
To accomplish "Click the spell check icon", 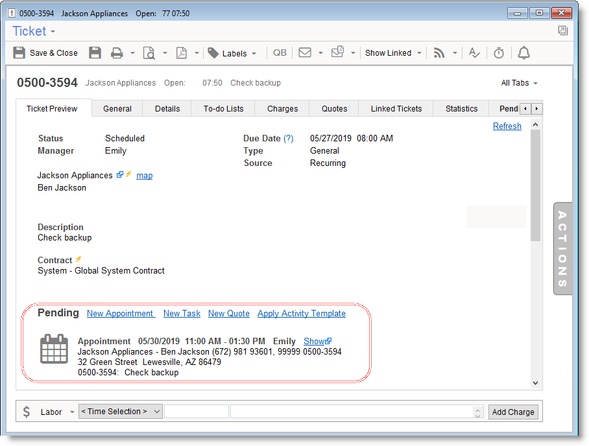I will (x=474, y=53).
